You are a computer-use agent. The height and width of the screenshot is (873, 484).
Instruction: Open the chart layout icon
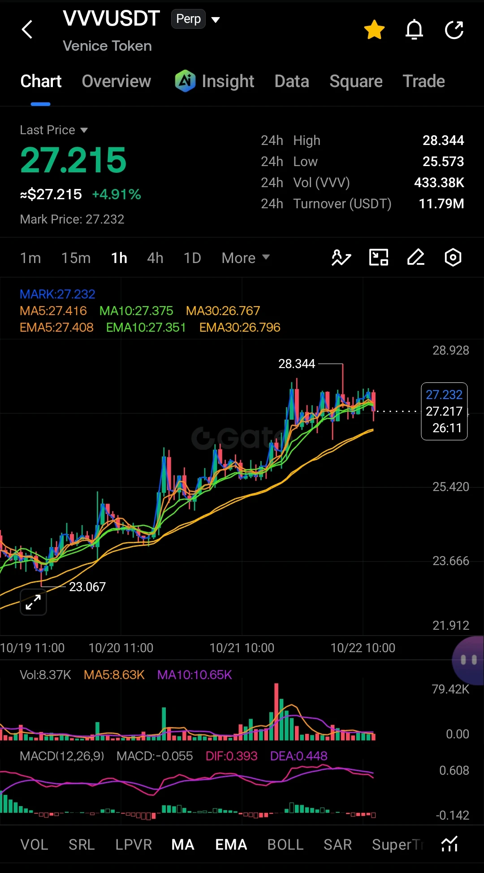click(x=379, y=258)
